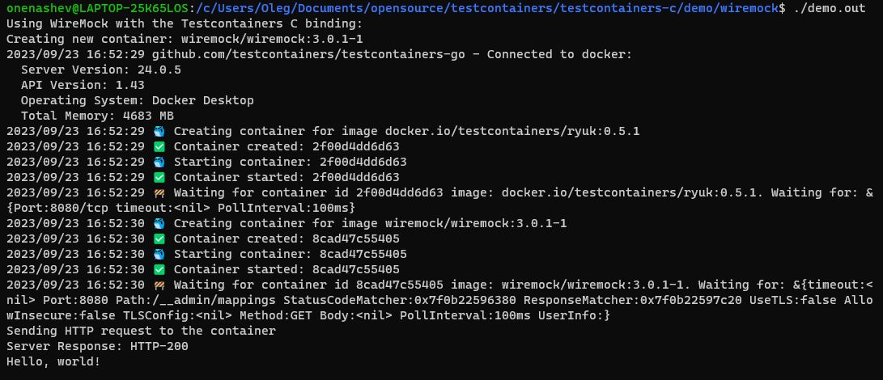Click the 'UseTLS:false' text
Screen dimensions: 883x380
[793, 300]
